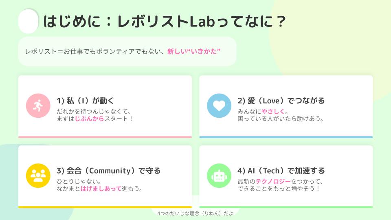Select the yellow community people icon
This screenshot has width=391, height=220.
pos(38,176)
